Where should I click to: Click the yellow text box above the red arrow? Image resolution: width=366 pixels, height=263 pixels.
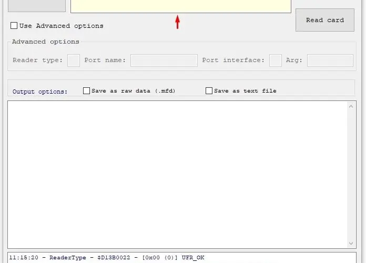181,6
